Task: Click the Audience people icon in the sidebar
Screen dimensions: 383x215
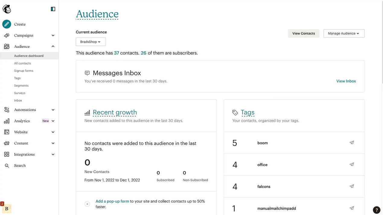Action: (x=7, y=46)
